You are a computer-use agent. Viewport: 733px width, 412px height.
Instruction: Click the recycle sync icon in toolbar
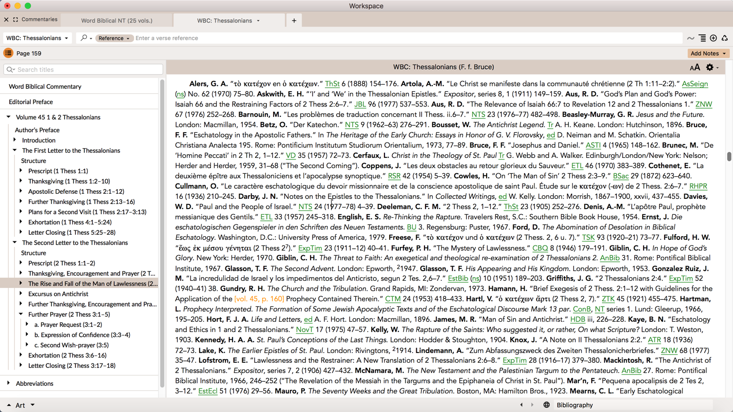[724, 38]
